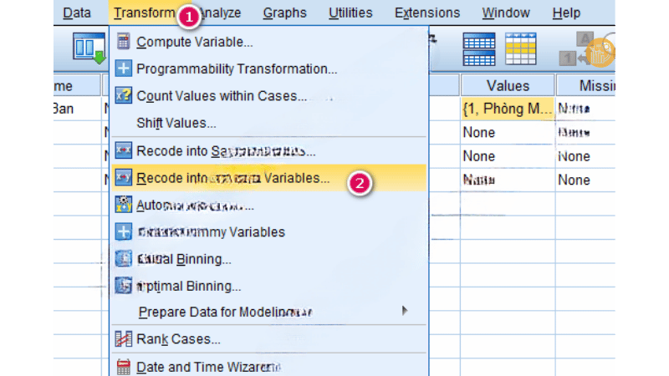Click the Optimal Binning icon

click(124, 286)
